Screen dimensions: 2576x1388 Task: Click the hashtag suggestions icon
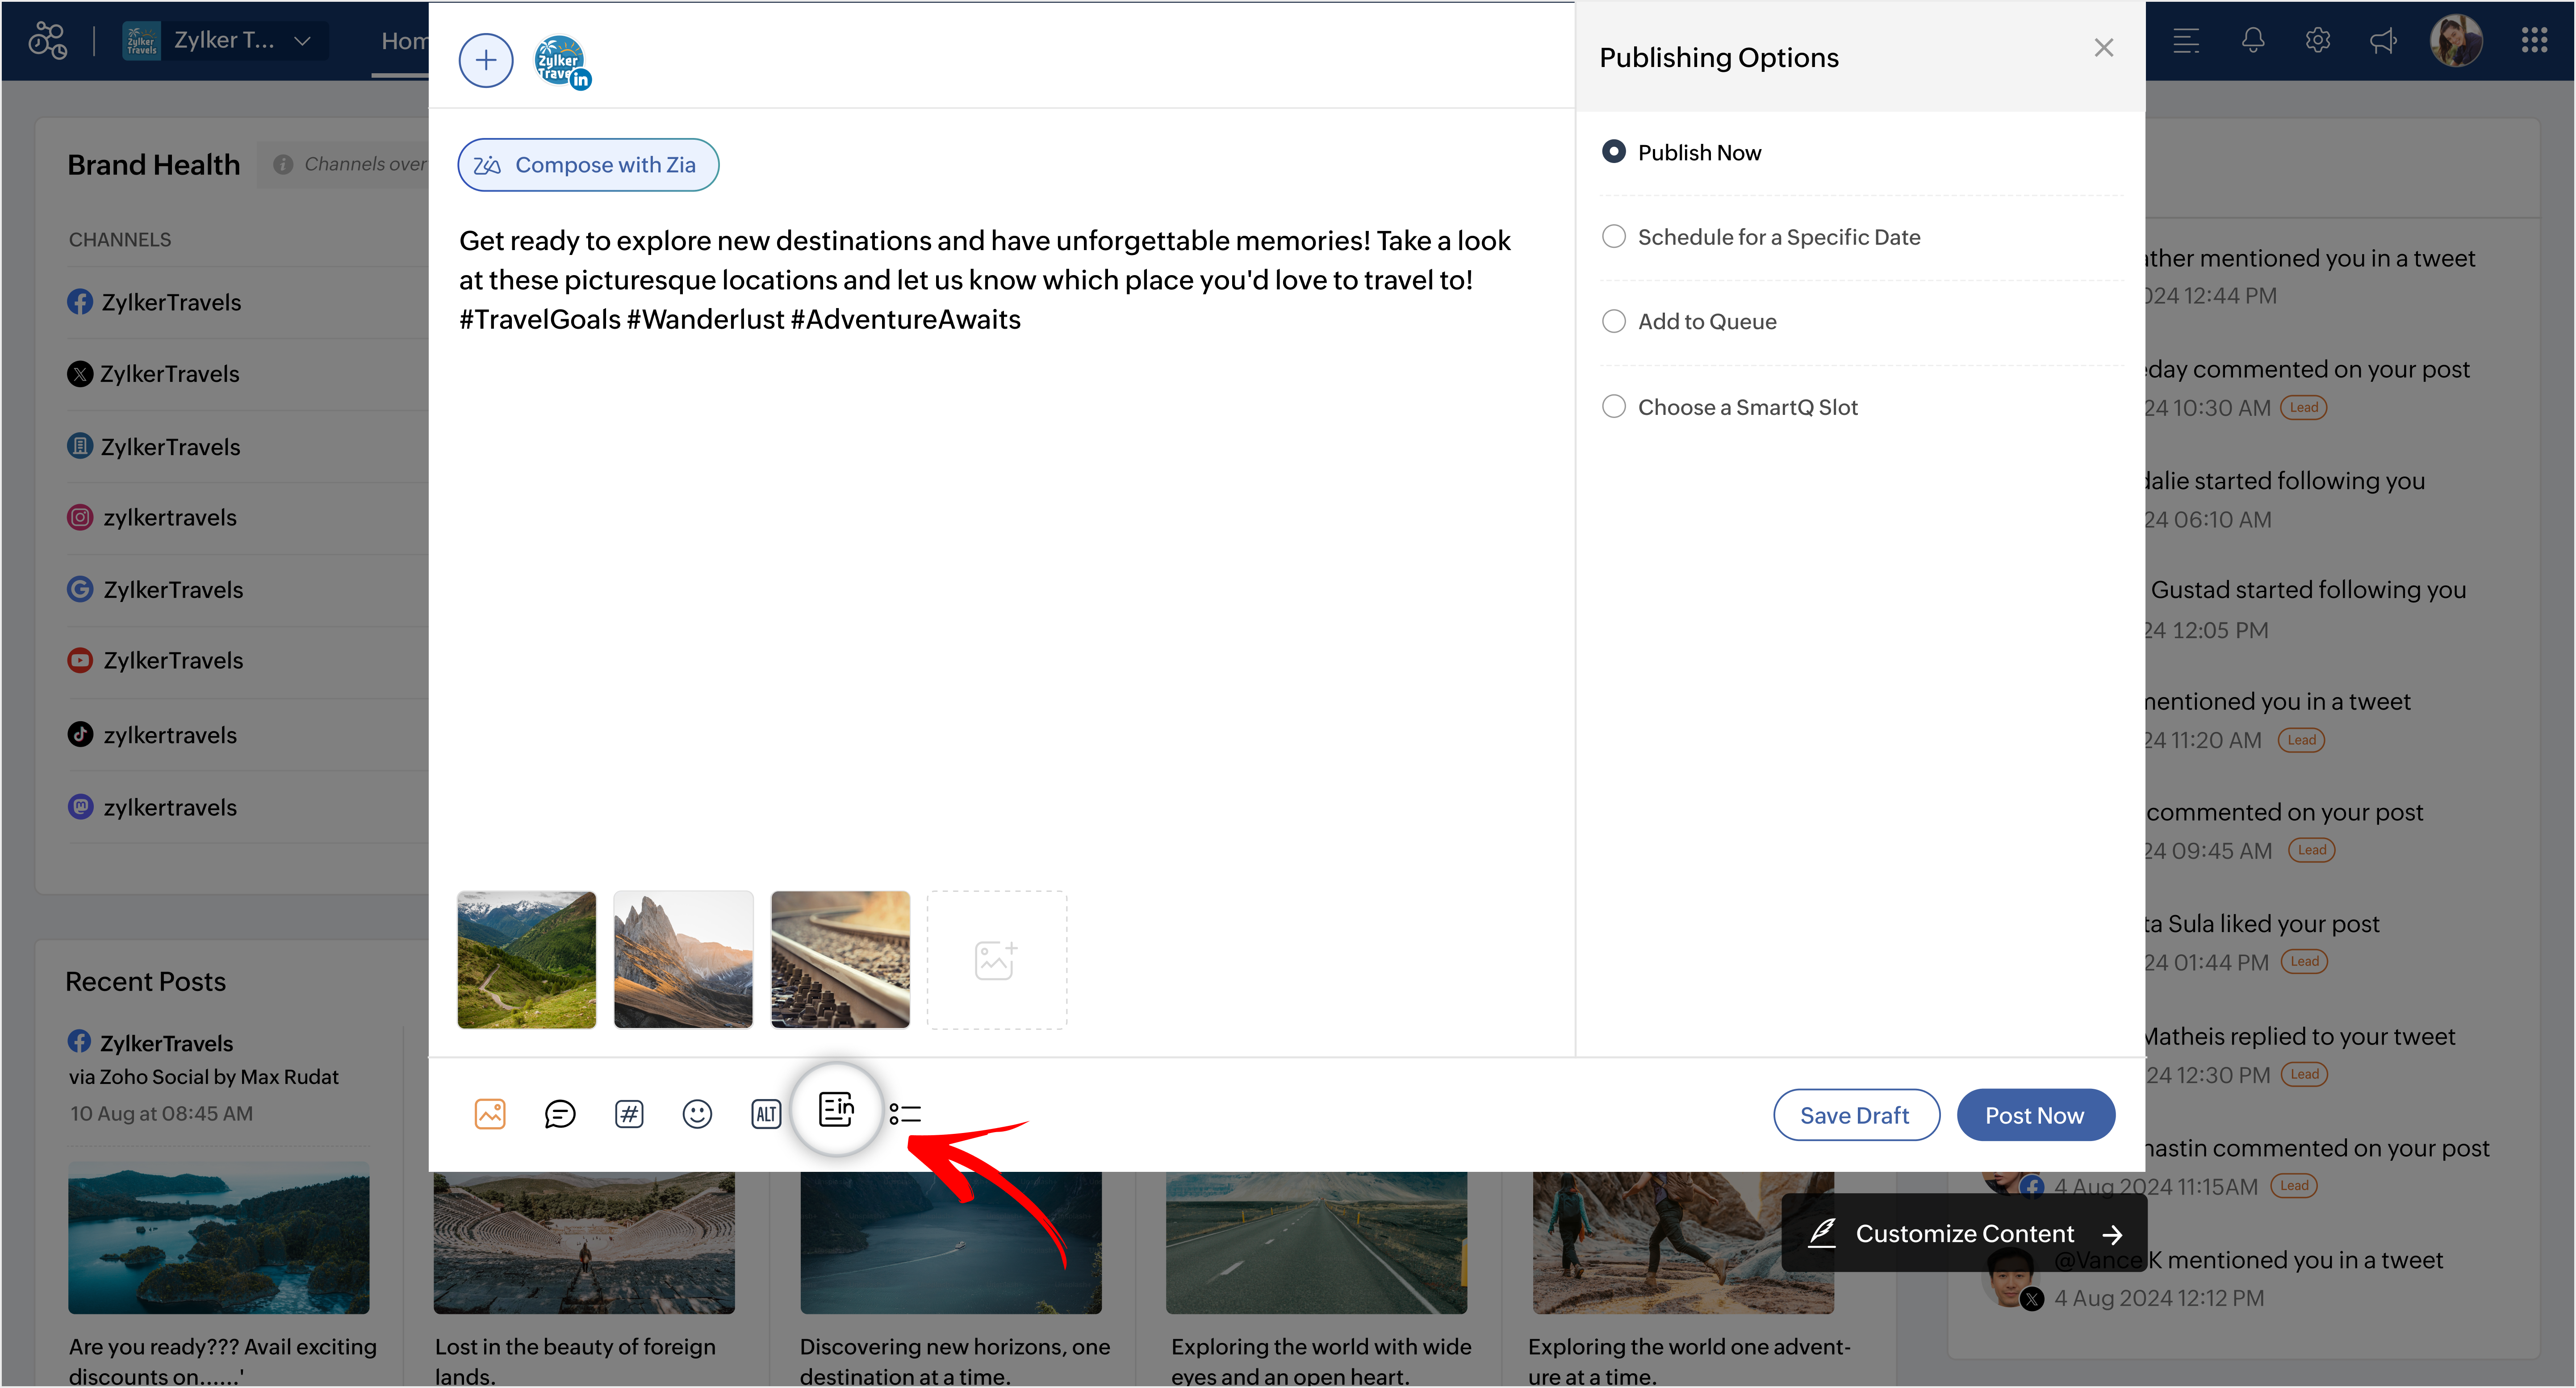coord(629,1114)
